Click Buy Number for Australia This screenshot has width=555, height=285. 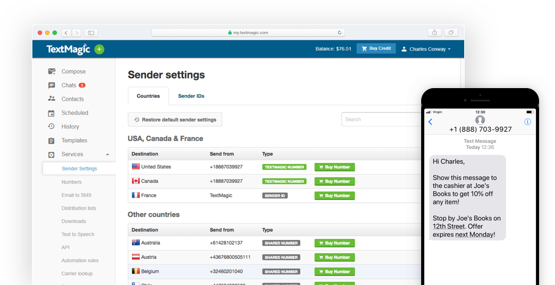pyautogui.click(x=335, y=243)
